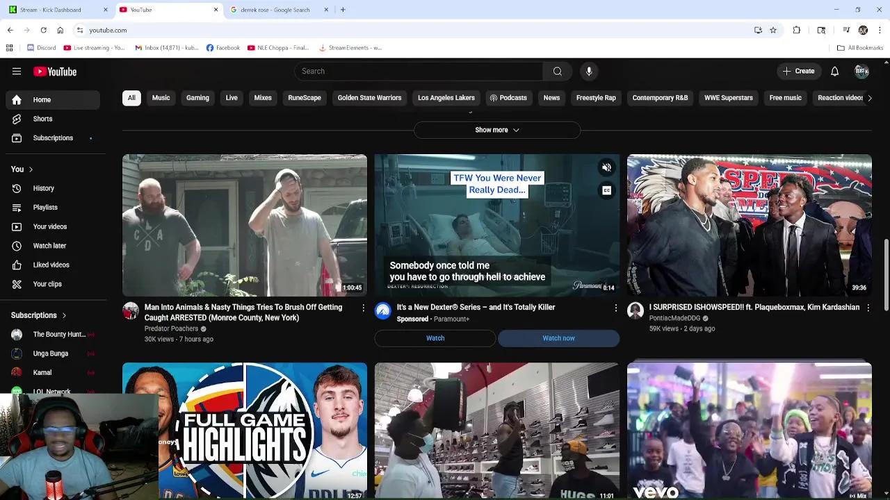Show next filter chips with arrow

[869, 98]
